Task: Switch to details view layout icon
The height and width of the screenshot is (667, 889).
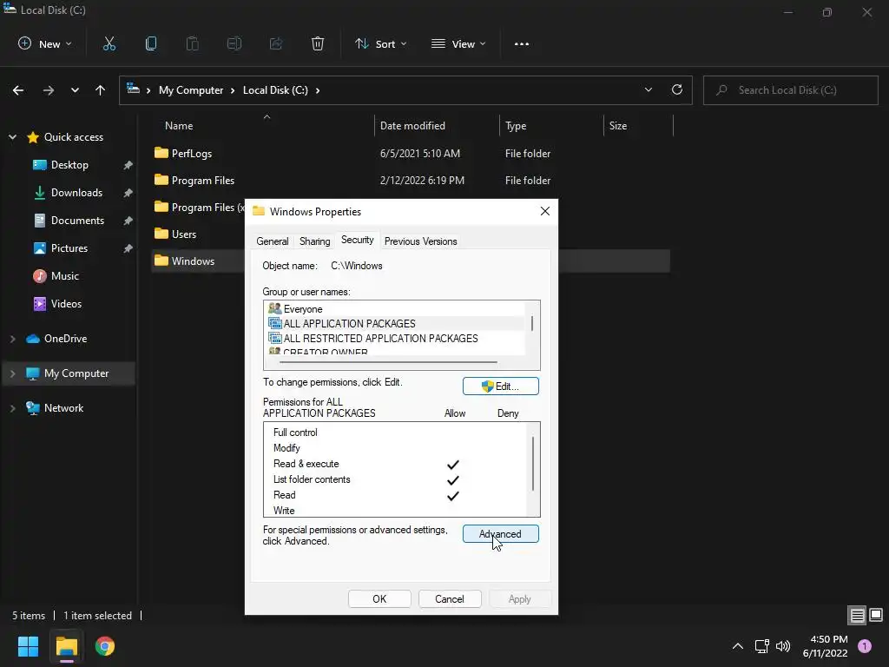Action: pos(857,615)
